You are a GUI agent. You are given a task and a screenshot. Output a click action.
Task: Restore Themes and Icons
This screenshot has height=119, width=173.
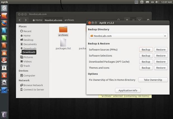[x=161, y=68]
